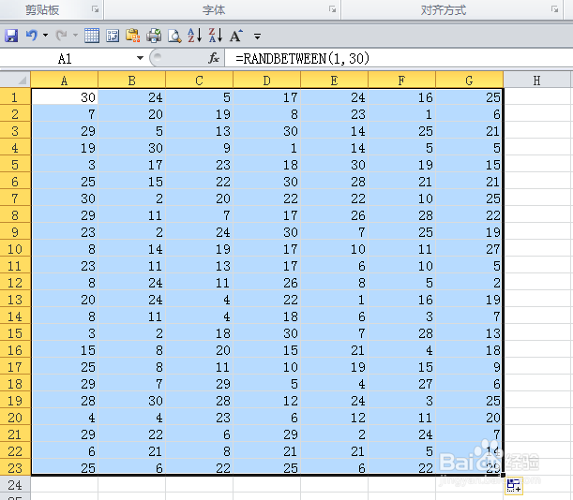Click cell B2 containing 20

pos(131,114)
